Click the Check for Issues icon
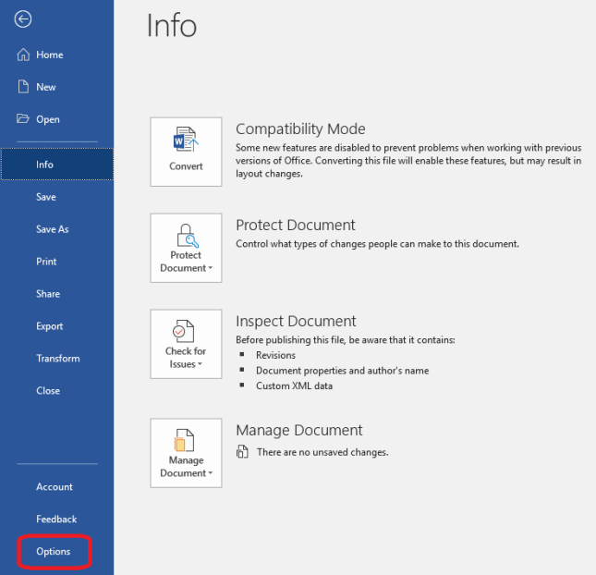Viewport: 596px width, 575px height. (186, 332)
